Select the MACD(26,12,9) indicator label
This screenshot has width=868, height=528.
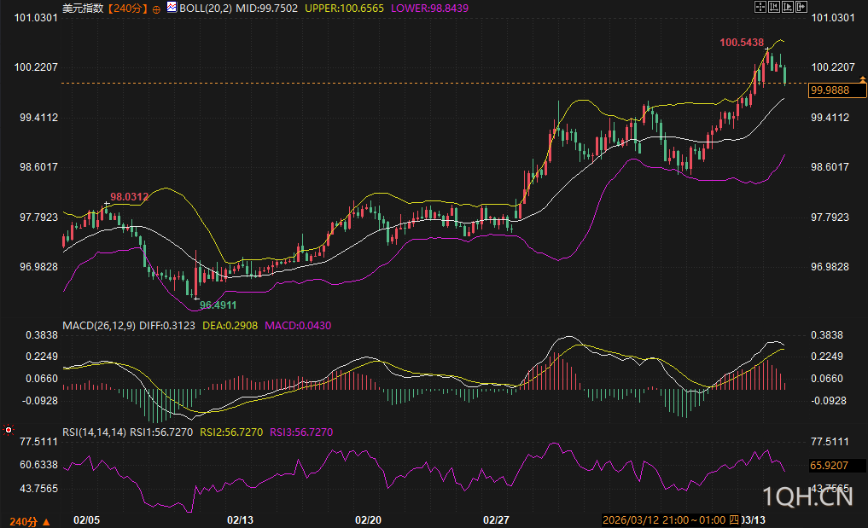pos(98,325)
